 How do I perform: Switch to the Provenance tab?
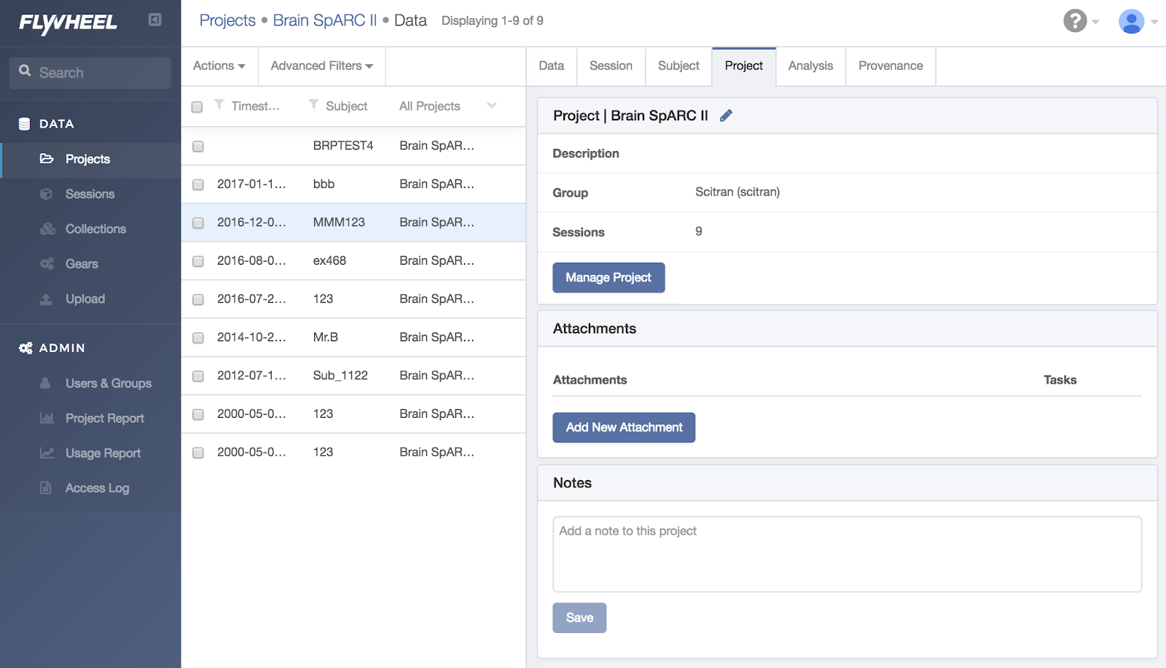[891, 66]
